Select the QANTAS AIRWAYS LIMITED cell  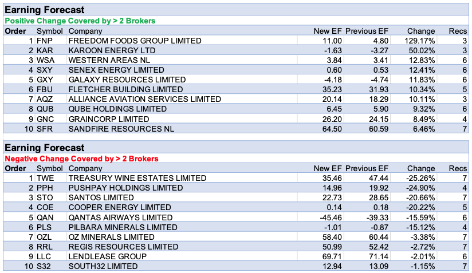click(x=120, y=217)
